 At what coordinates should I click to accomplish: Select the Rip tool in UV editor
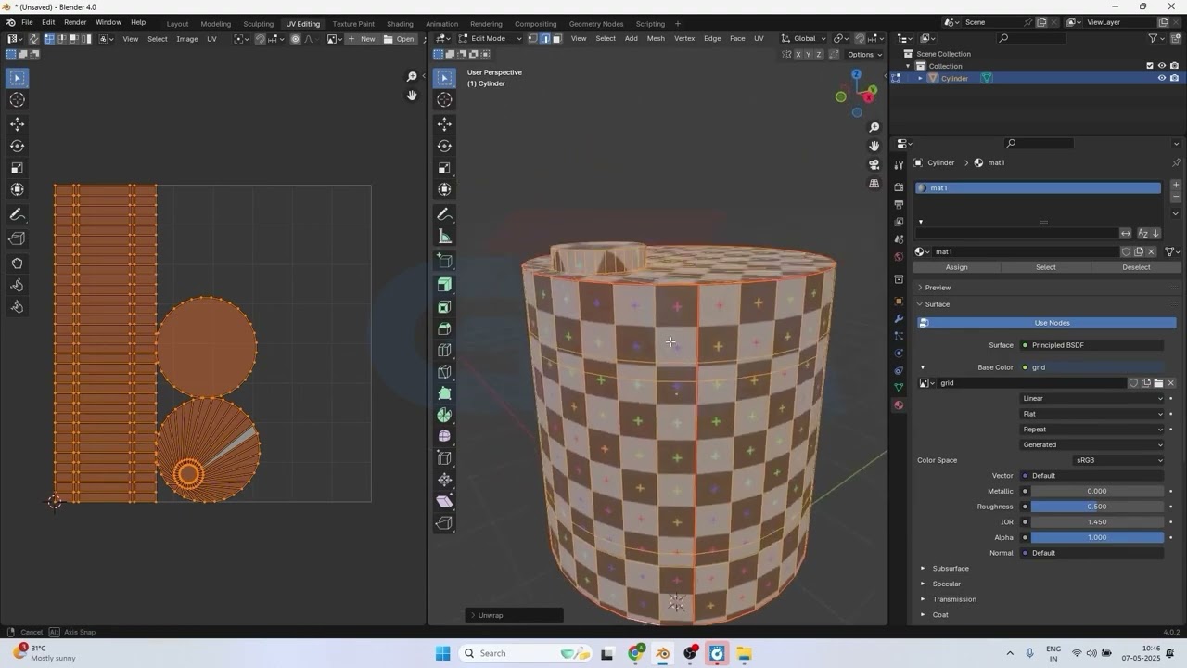17,238
